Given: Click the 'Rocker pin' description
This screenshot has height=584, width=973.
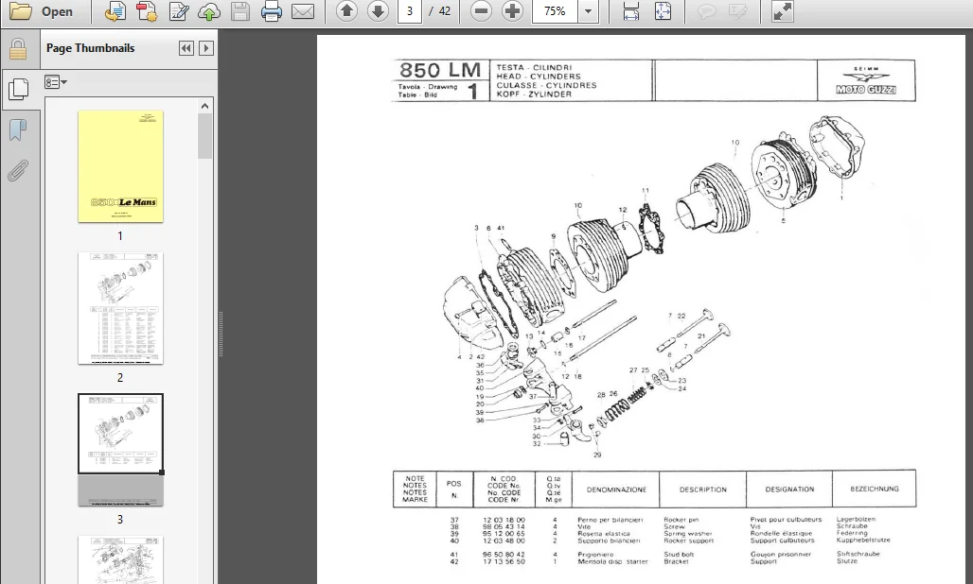Looking at the screenshot, I should pyautogui.click(x=681, y=520).
